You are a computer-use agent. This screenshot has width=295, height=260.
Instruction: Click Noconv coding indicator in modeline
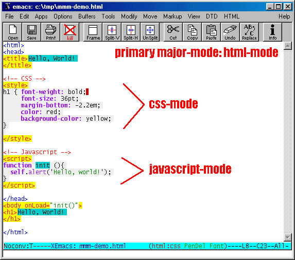coord(16,246)
